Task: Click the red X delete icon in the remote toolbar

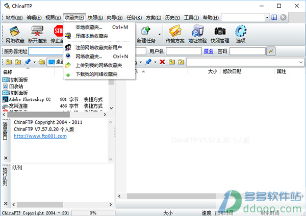Action: click(x=162, y=62)
